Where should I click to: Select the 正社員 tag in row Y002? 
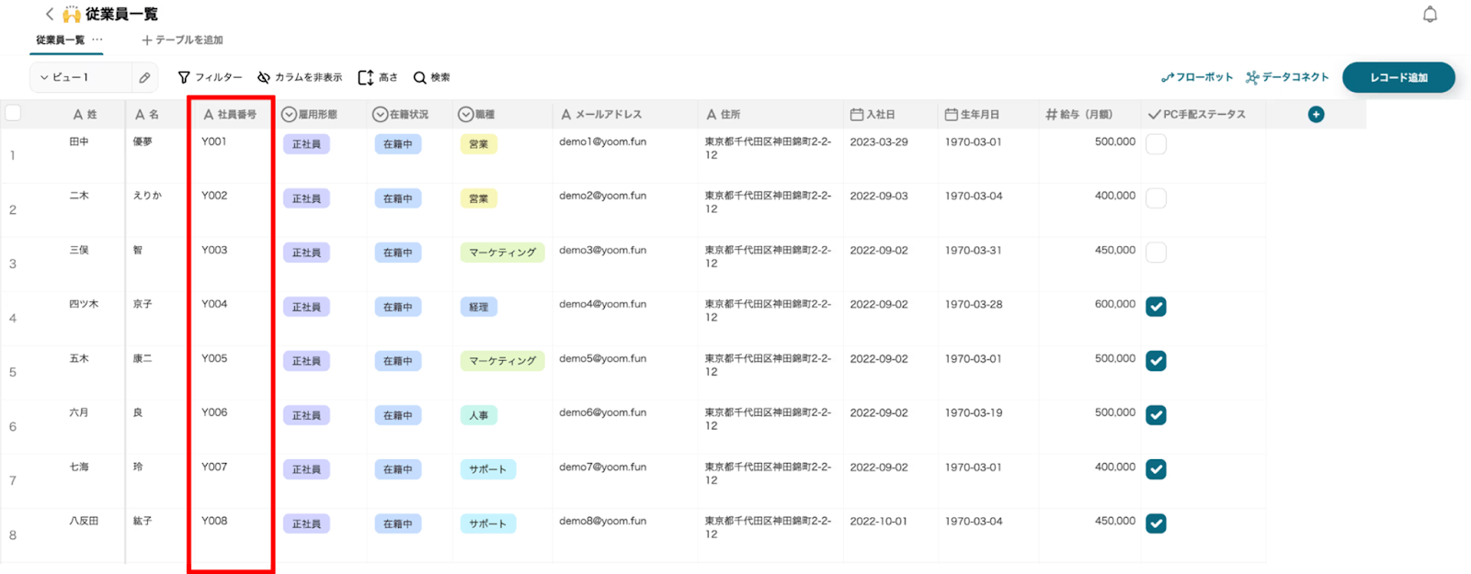[x=306, y=198]
